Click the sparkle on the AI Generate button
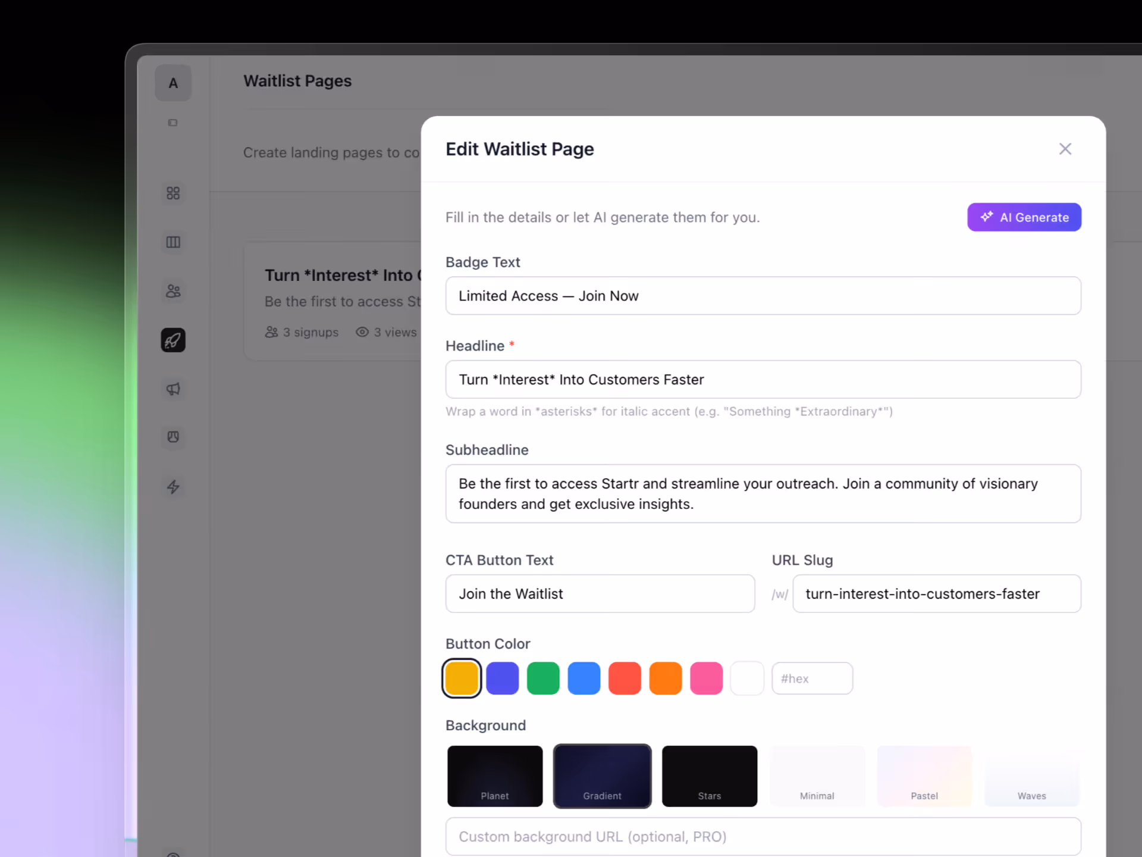Screen dimensions: 1142x857 pyautogui.click(x=986, y=217)
